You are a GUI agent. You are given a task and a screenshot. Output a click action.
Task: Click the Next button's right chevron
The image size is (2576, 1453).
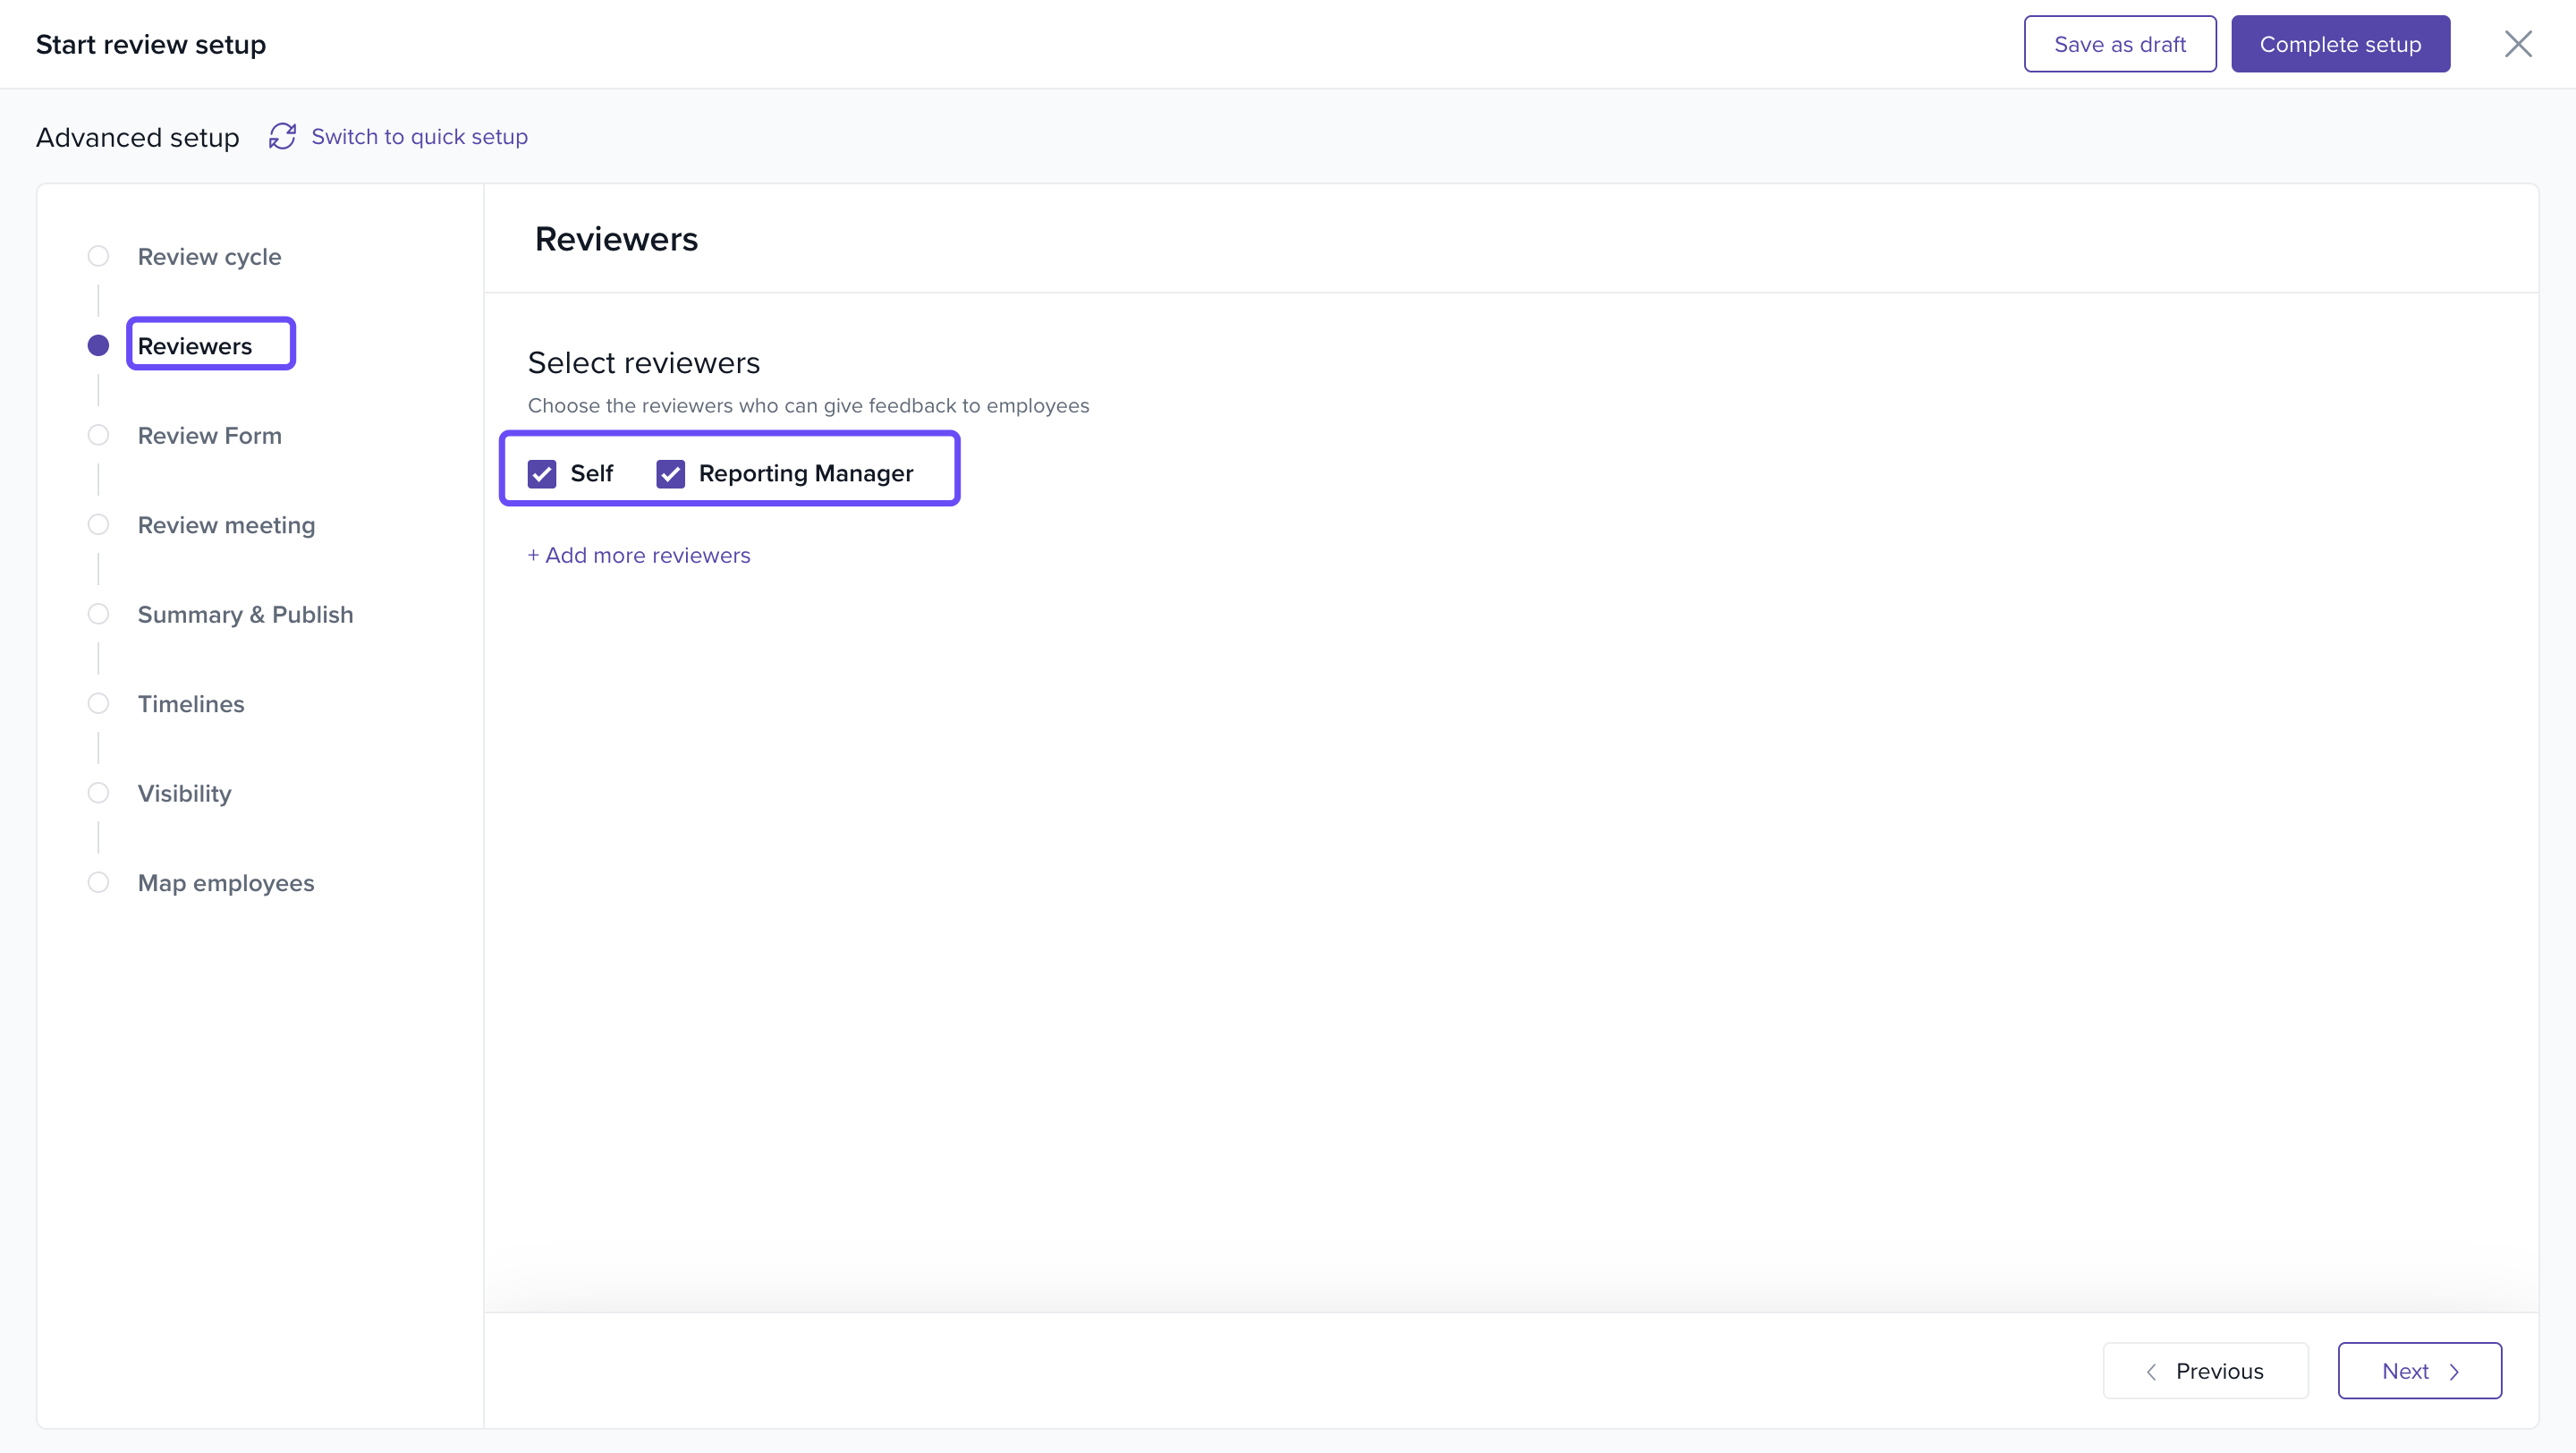pos(2454,1371)
